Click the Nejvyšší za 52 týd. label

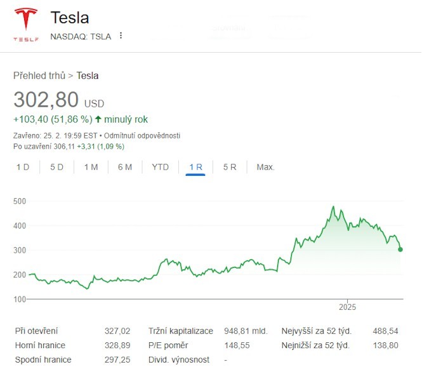coord(317,331)
